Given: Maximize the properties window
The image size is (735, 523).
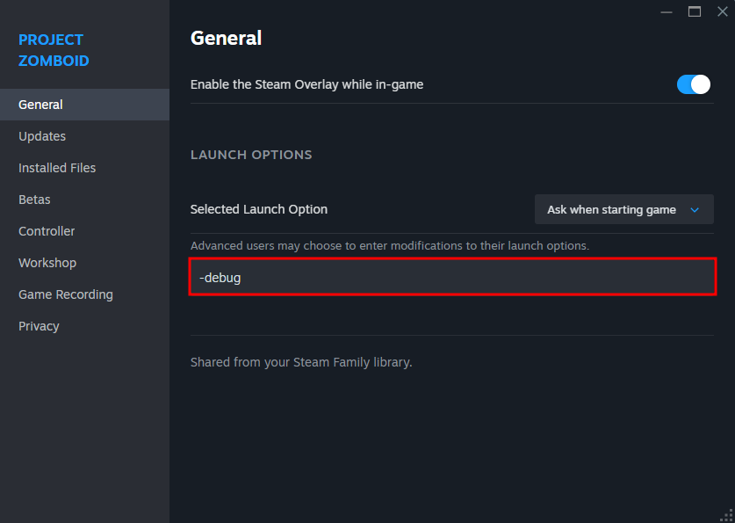Looking at the screenshot, I should (695, 11).
